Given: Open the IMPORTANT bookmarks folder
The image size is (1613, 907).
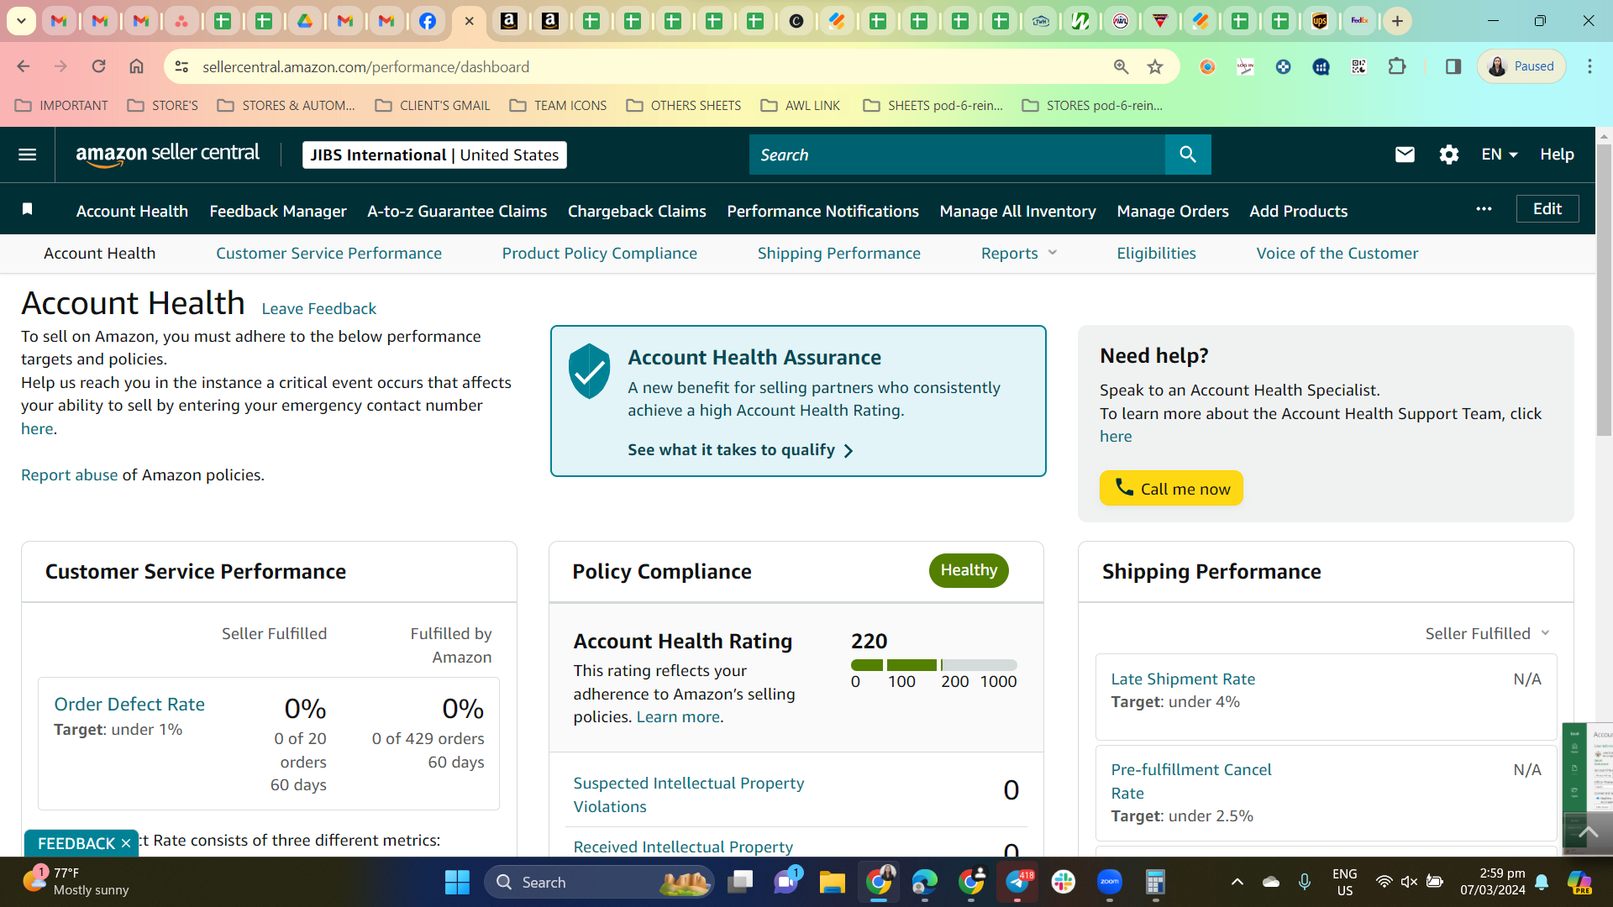Looking at the screenshot, I should click(x=61, y=105).
